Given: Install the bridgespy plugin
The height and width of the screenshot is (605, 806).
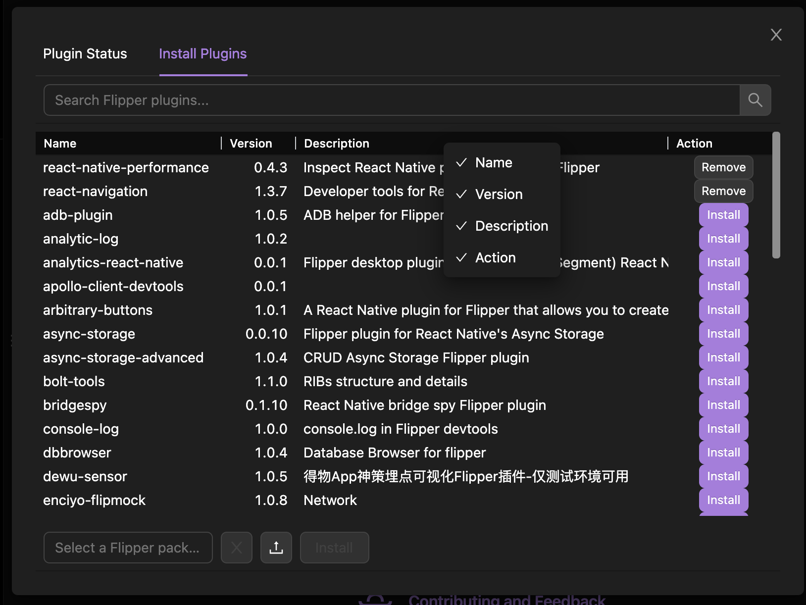Looking at the screenshot, I should 723,405.
